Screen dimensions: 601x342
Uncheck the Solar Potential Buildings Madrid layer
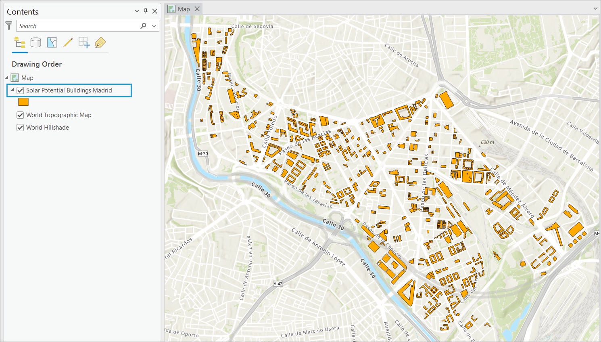point(20,90)
